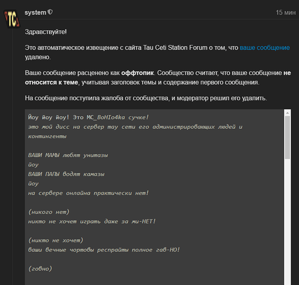
Task: Open the TC avatar of system user
Action: pos(12,19)
